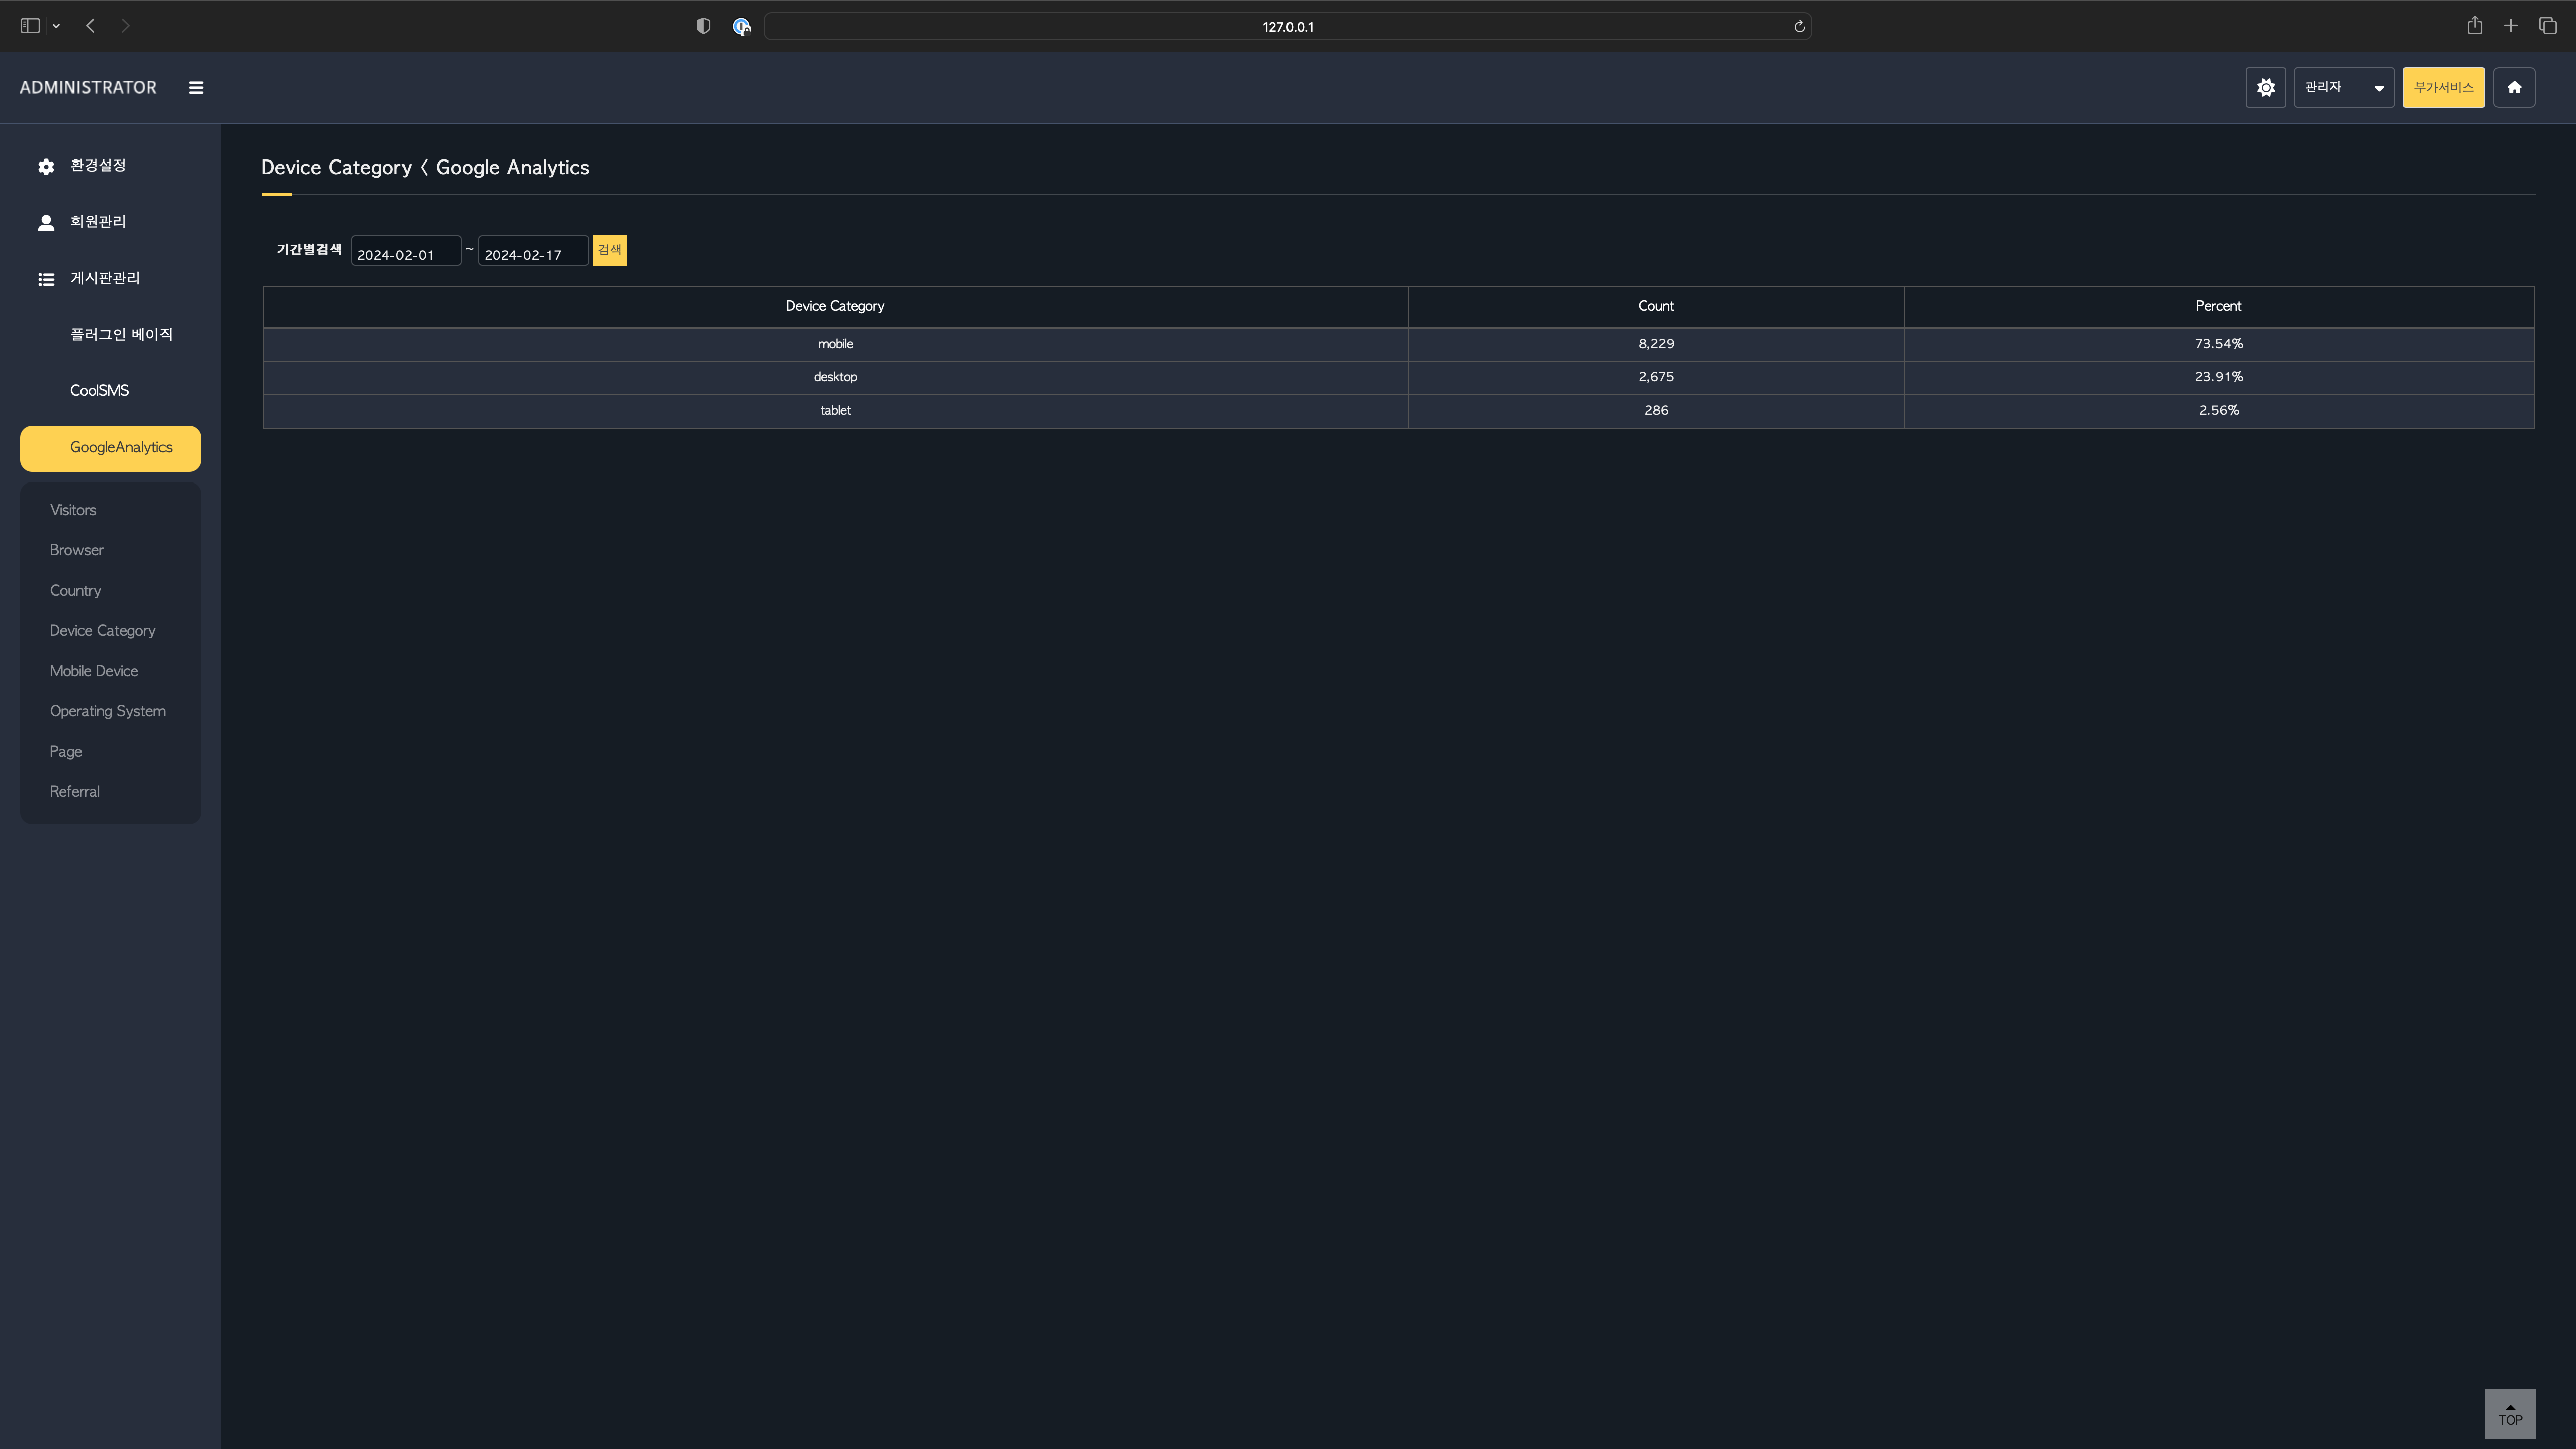
Task: Open the Operating System report link
Action: point(108,711)
